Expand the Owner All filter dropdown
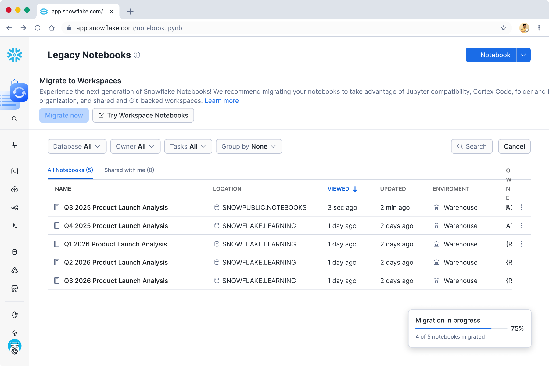 [135, 146]
